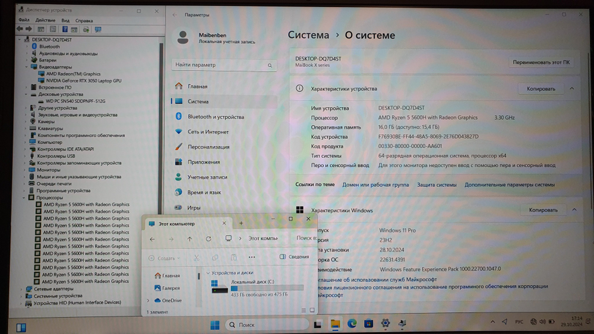Click the blue help icon in Device Manager toolbar
Screen dimensions: 594x334
coord(65,29)
